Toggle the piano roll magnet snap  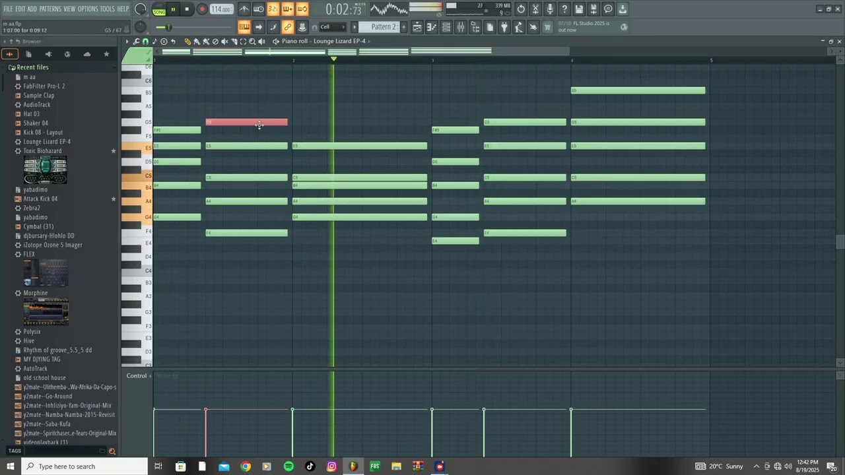click(x=145, y=42)
